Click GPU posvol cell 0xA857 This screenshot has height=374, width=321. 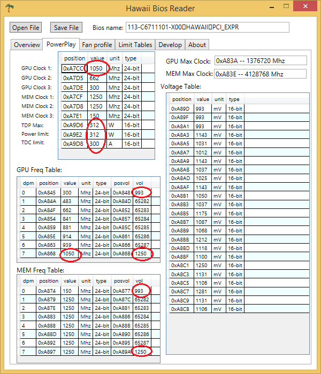(x=122, y=219)
